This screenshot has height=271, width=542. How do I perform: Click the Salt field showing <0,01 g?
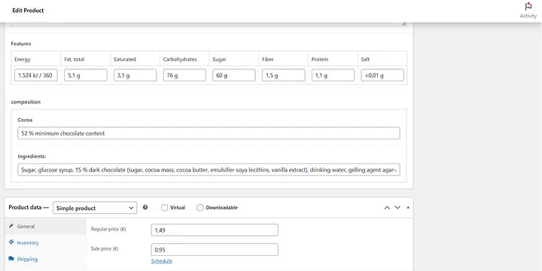point(382,75)
